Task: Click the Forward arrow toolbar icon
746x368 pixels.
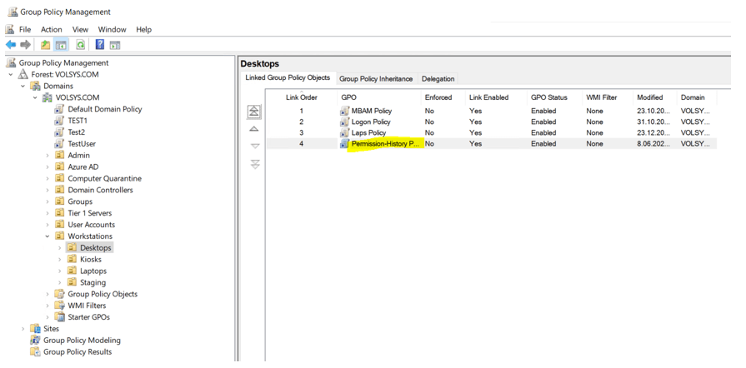Action: point(26,45)
